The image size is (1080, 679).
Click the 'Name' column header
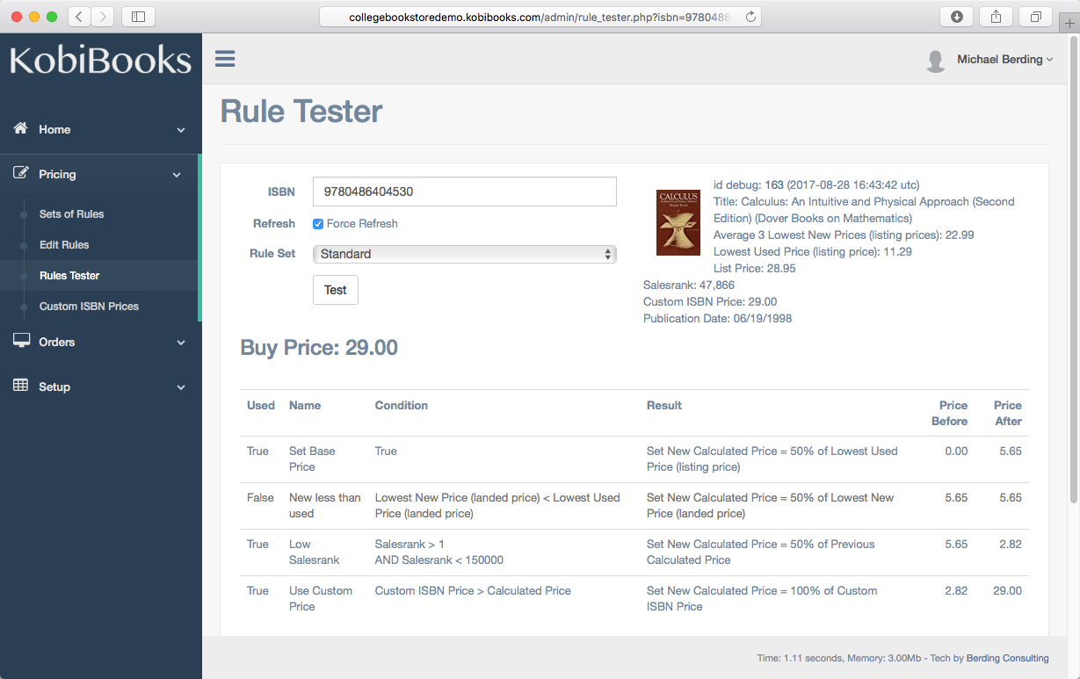(305, 406)
